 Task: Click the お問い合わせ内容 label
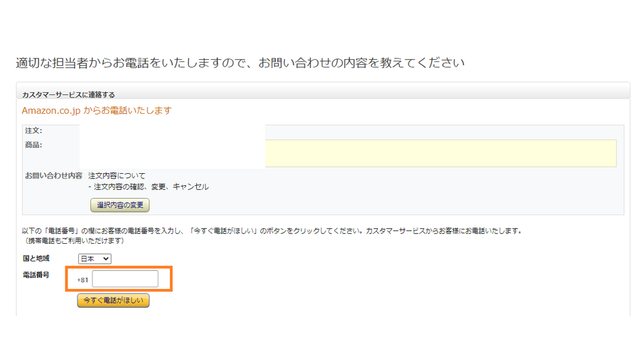click(x=53, y=176)
